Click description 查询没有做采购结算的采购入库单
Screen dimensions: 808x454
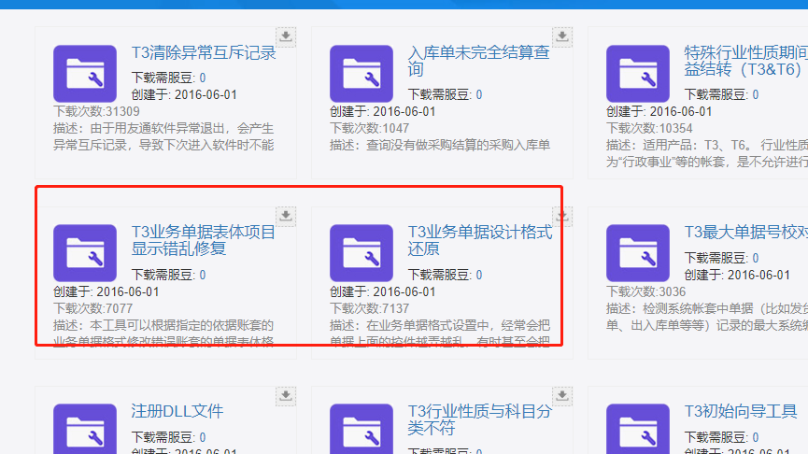coord(440,146)
